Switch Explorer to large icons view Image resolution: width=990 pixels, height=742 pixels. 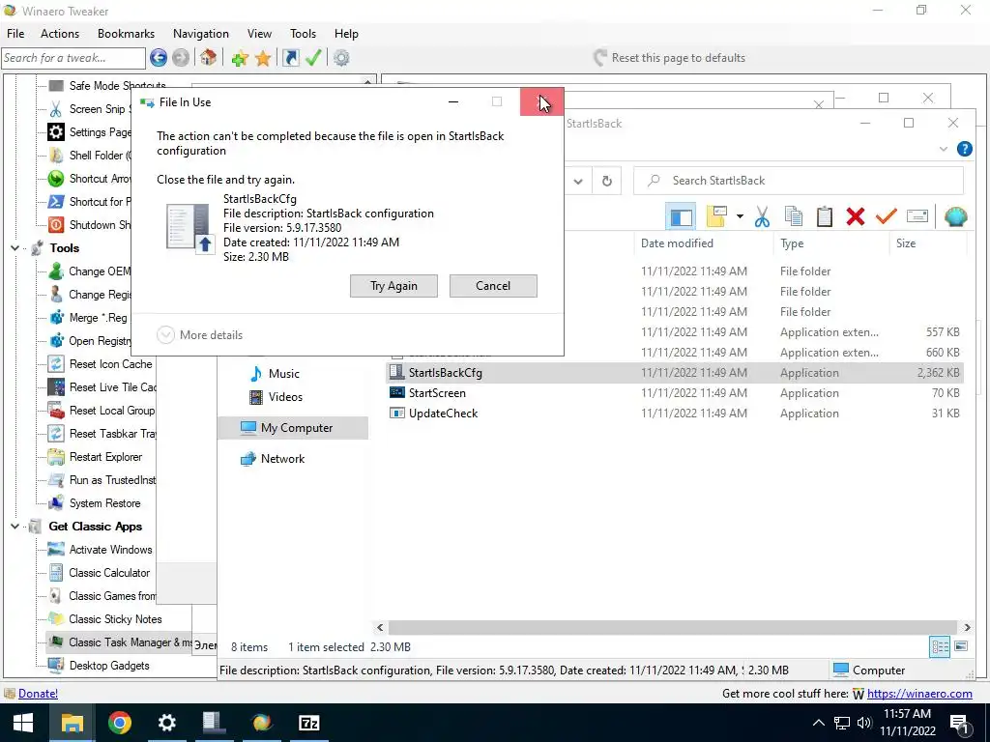tap(961, 646)
